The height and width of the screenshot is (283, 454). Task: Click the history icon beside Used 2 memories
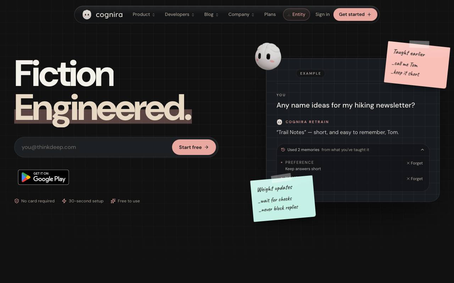coord(283,150)
